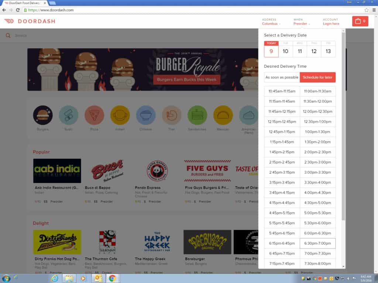
Task: Click the DoorDash logo
Action: [x=30, y=21]
